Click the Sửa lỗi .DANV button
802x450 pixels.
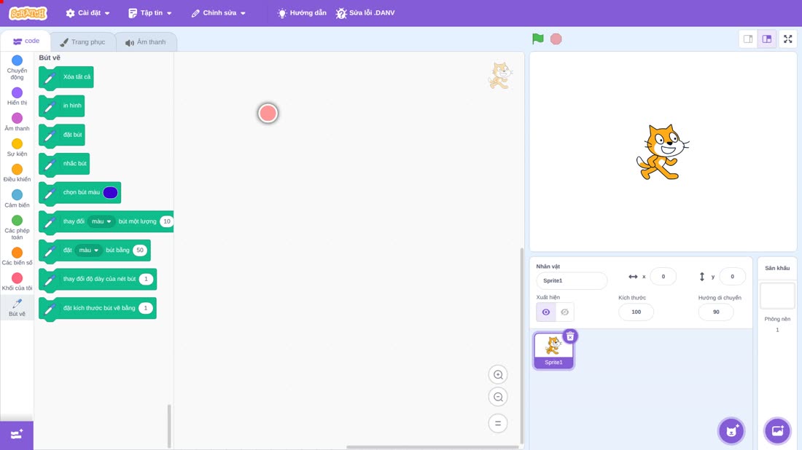pyautogui.click(x=365, y=13)
